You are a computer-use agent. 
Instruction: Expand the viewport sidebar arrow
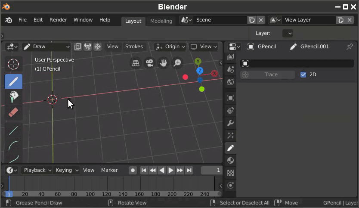(220, 62)
